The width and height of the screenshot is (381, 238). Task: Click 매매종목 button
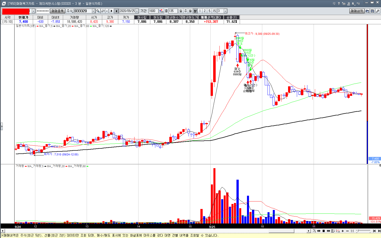[x=58, y=11]
